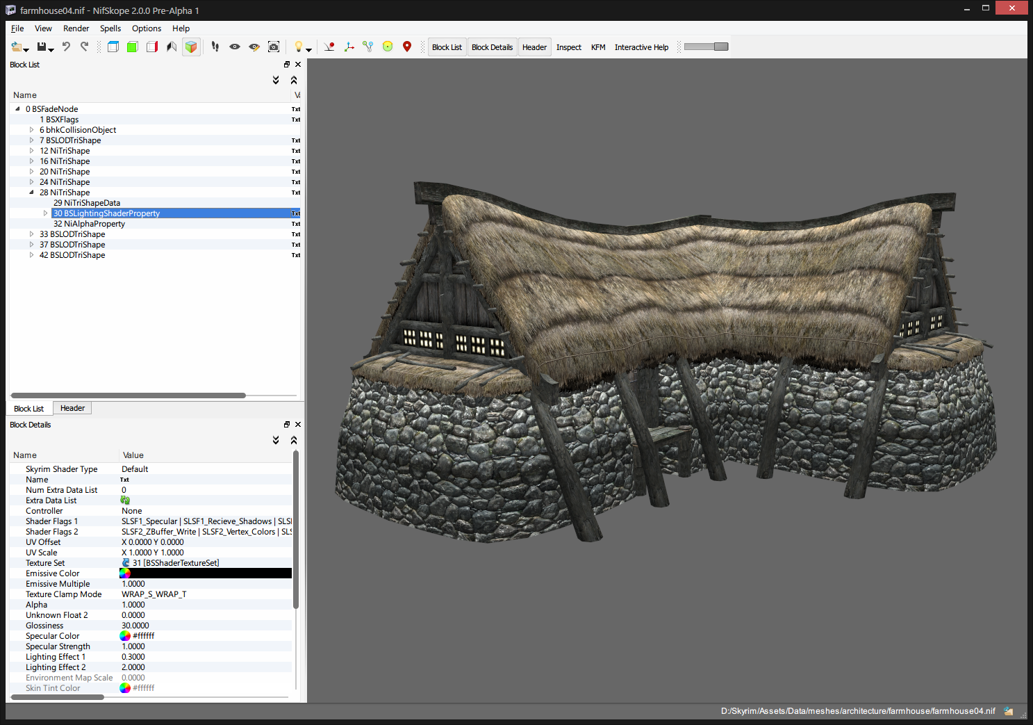
Task: Toggle the Header panel button in toolbar
Action: coord(534,47)
